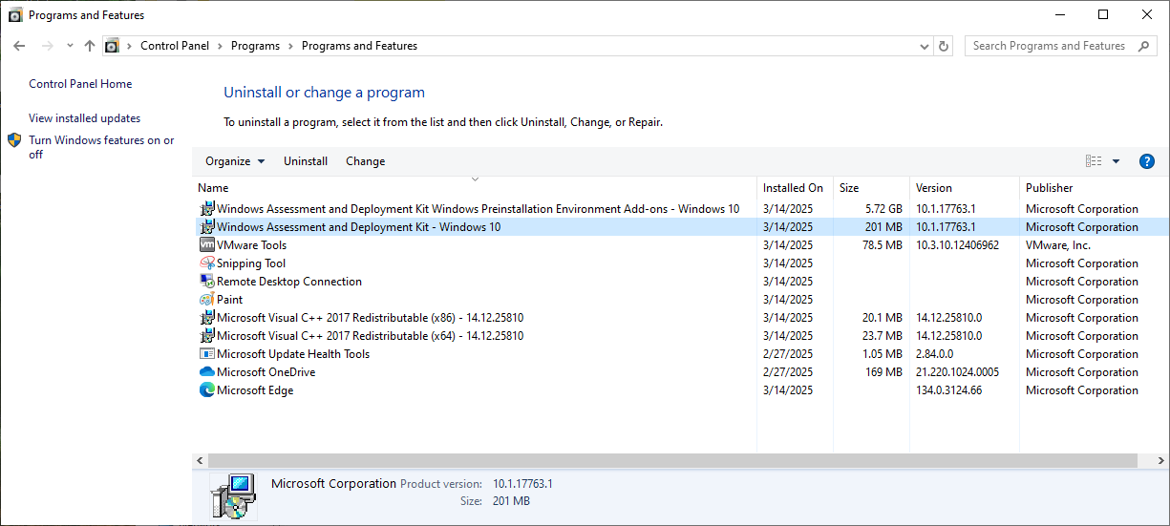Open the Help question mark icon
This screenshot has width=1170, height=526.
point(1148,161)
